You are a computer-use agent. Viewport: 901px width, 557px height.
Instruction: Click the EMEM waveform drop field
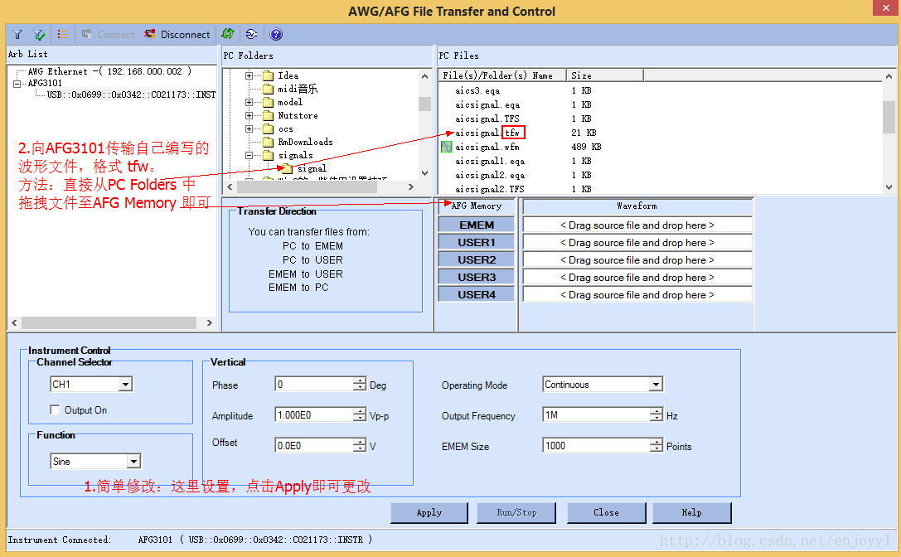click(637, 225)
